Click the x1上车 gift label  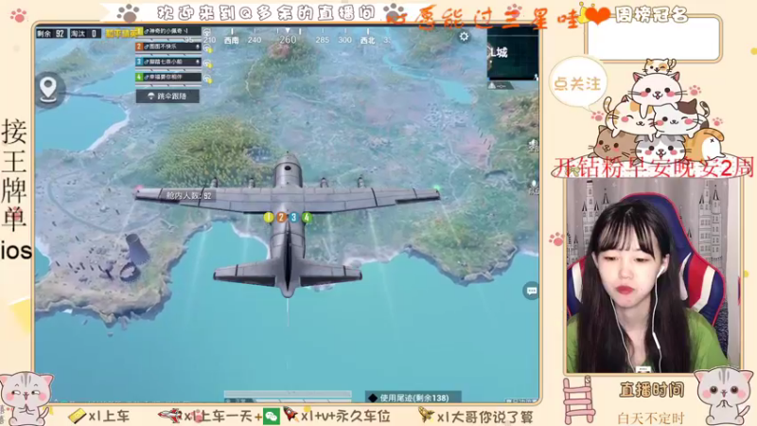point(109,416)
